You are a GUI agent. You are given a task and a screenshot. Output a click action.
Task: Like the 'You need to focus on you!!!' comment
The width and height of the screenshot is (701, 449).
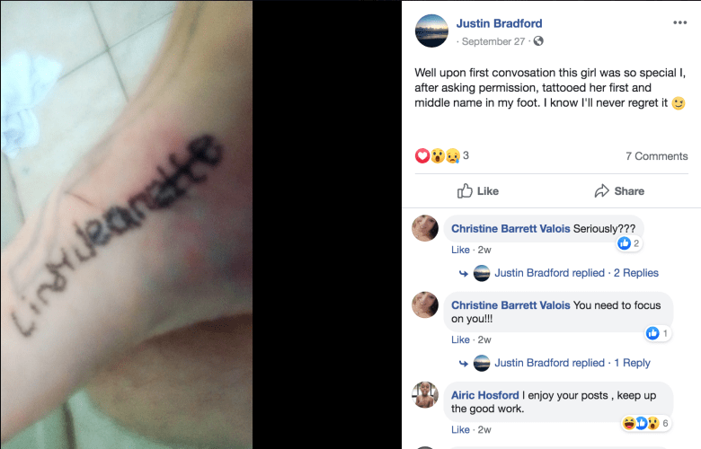tap(460, 339)
